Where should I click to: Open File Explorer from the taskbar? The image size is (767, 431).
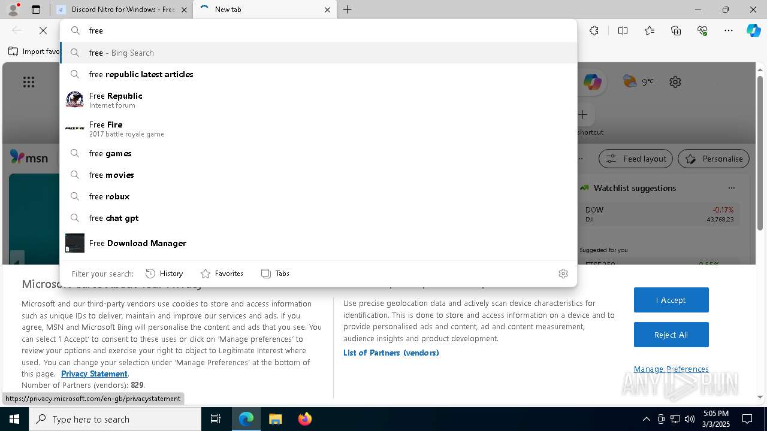click(275, 419)
